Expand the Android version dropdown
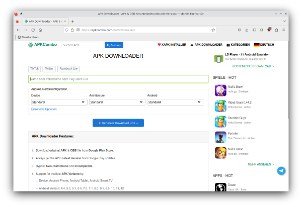Viewport: 302px width, 207px height. (x=175, y=102)
